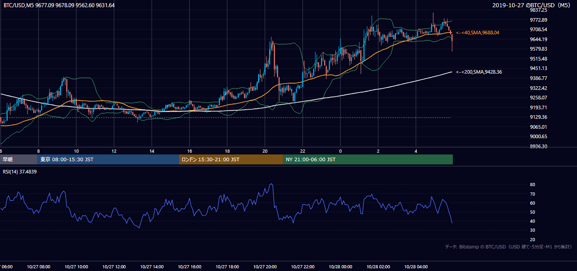Click the 10/27 20:00 time label
Viewport: 577px width, 271px height.
tap(265, 266)
